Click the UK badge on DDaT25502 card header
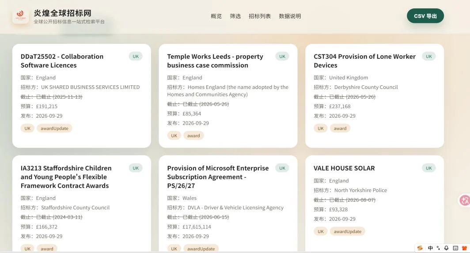Image resolution: width=470 pixels, height=253 pixels. [136, 57]
